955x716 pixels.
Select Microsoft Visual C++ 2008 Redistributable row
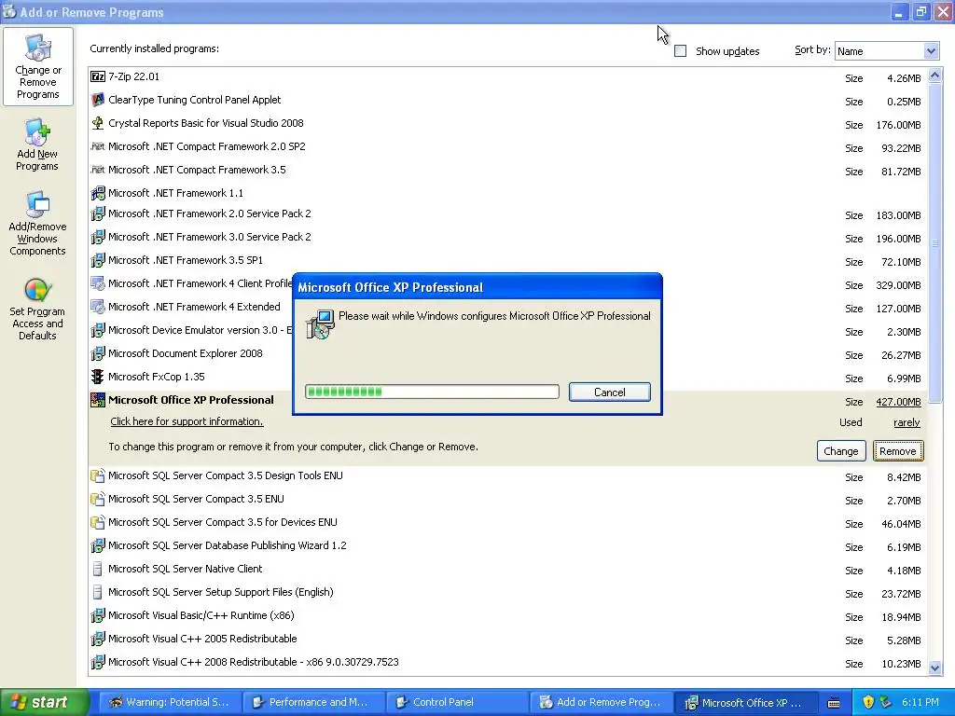(x=507, y=663)
